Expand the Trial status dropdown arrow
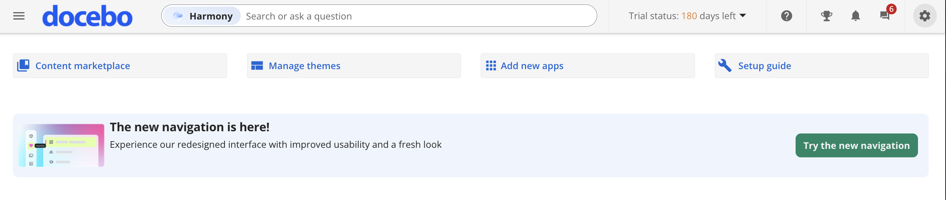Screen dimensions: 946x200 coord(743,15)
